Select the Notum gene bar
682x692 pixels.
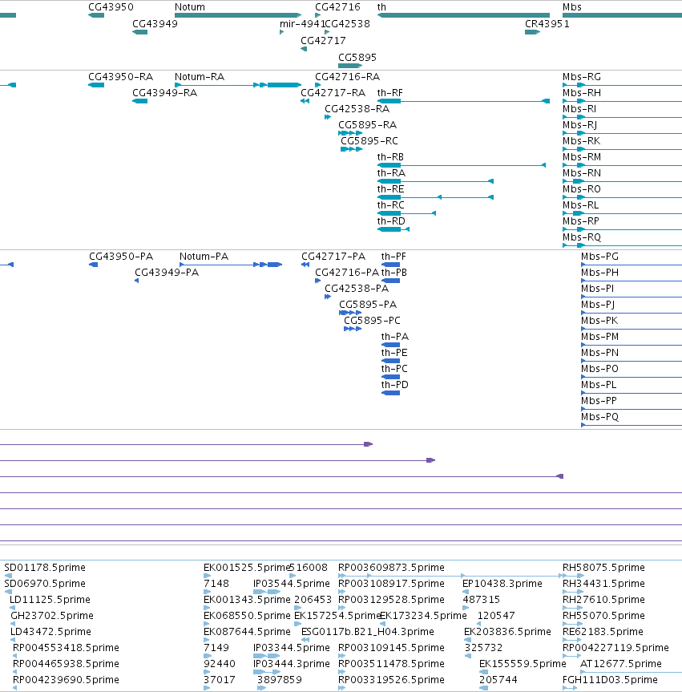[238, 15]
